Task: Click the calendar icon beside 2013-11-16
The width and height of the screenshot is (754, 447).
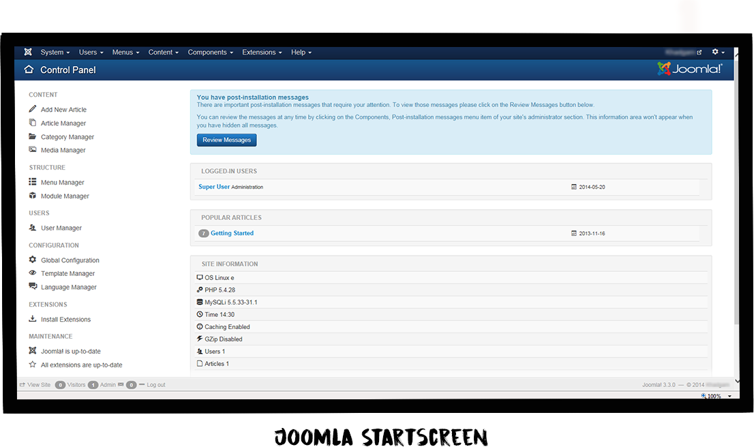Action: (x=573, y=233)
